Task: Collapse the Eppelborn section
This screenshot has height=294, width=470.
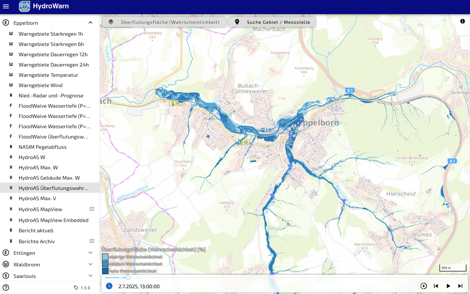Action: pyautogui.click(x=90, y=23)
